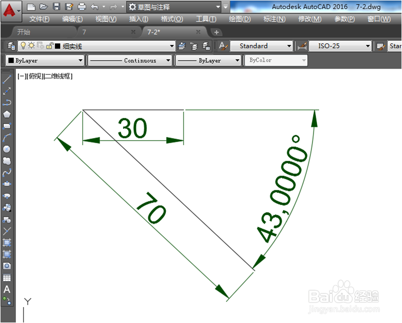Expand the redo history arrow
This screenshot has height=323, width=402.
(123, 7)
